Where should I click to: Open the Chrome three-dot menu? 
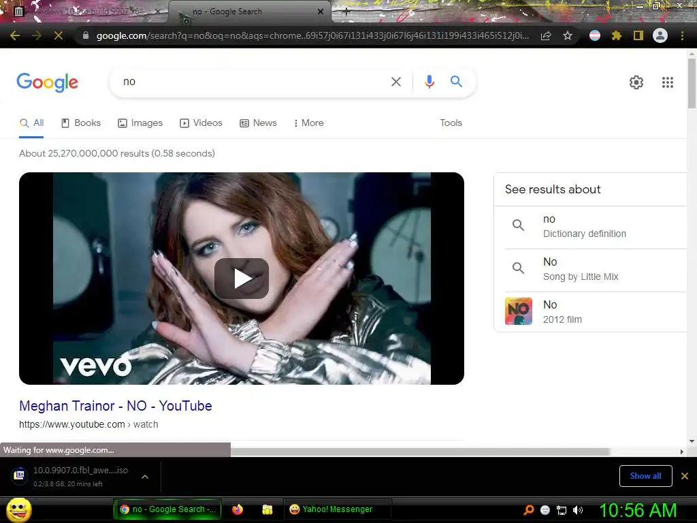pos(682,35)
